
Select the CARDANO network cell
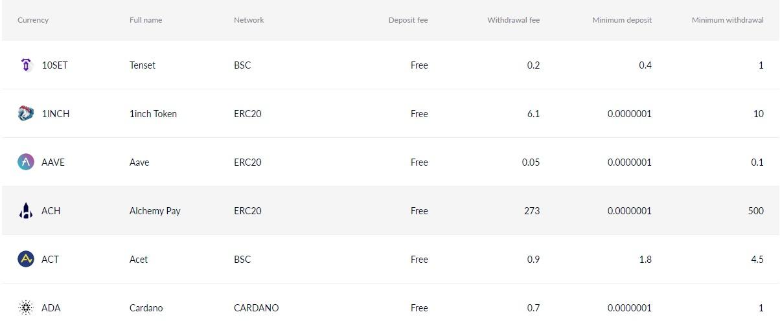click(256, 307)
